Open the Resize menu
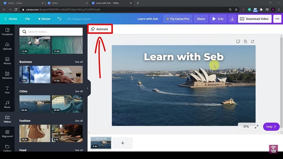This screenshot has width=283, height=159. pos(44,19)
